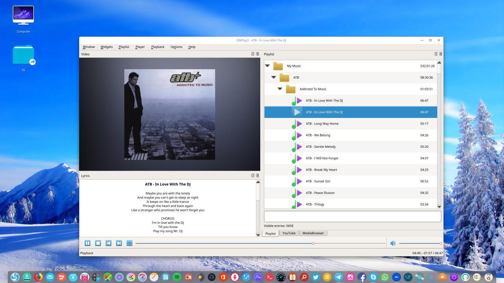504x283 pixels.
Task: Float the Playlist panel
Action: point(436,54)
